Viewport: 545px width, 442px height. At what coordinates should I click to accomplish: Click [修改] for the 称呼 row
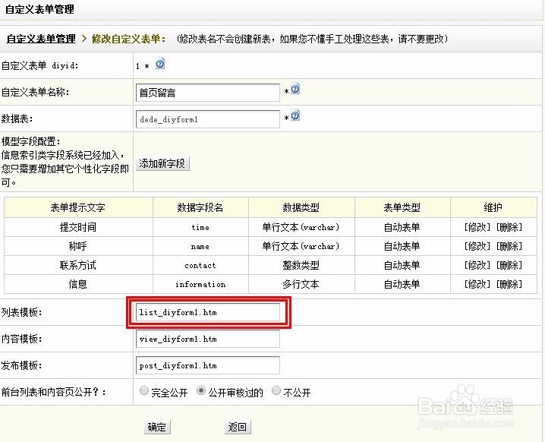pos(477,247)
